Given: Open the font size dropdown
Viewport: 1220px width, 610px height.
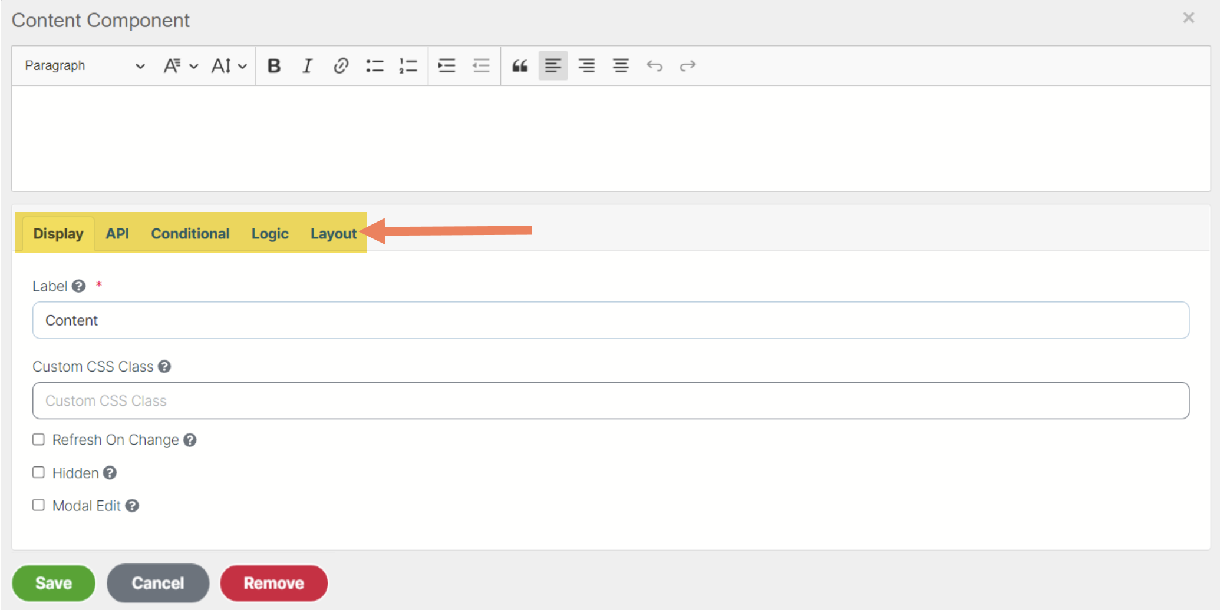Looking at the screenshot, I should (229, 66).
